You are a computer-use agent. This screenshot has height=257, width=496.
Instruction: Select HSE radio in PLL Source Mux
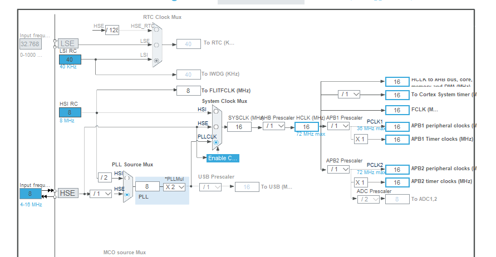[127, 194]
